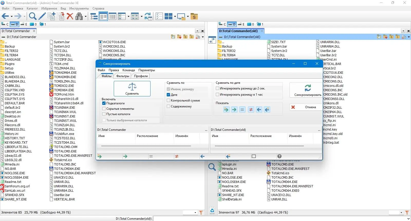The image size is (411, 221).
Task: Enable the Контрольной сумме checkbox
Action: [169, 100]
